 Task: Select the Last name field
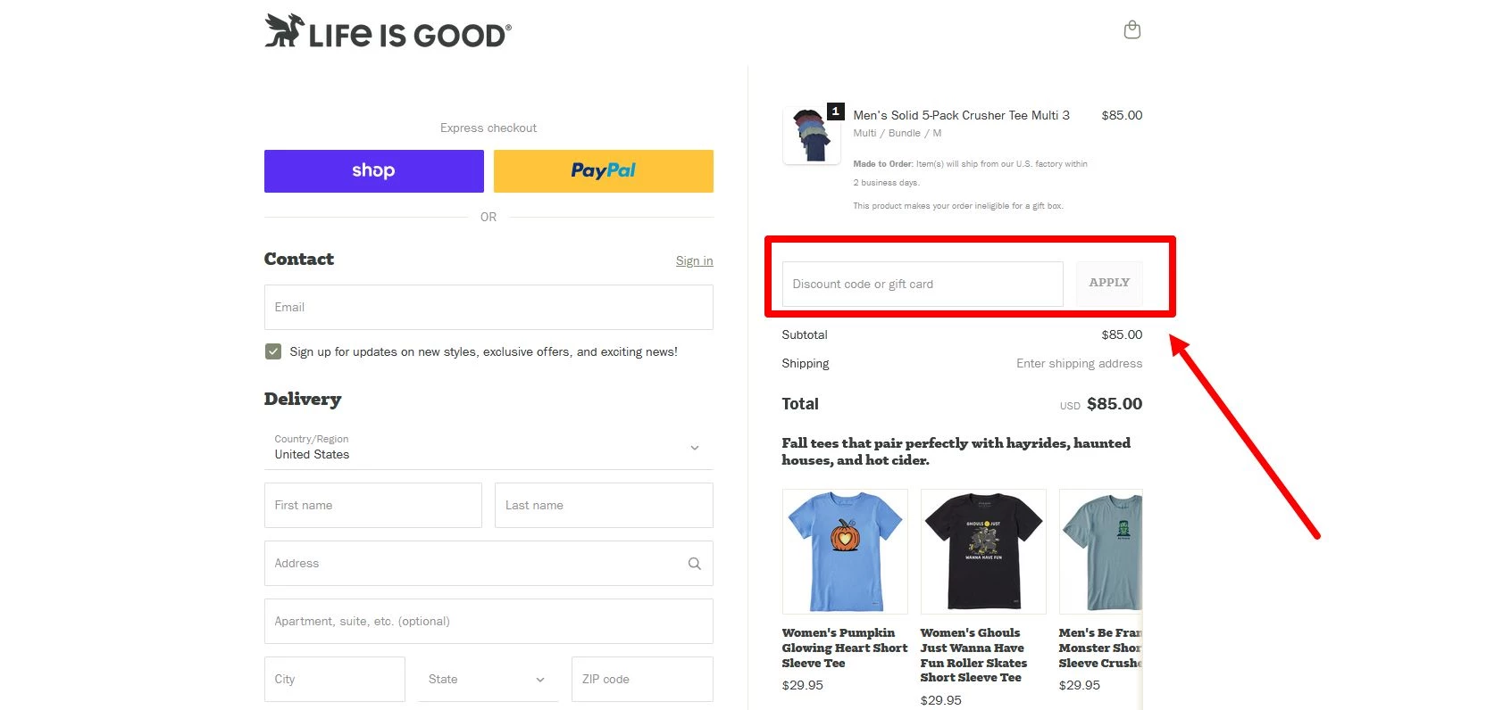tap(603, 505)
